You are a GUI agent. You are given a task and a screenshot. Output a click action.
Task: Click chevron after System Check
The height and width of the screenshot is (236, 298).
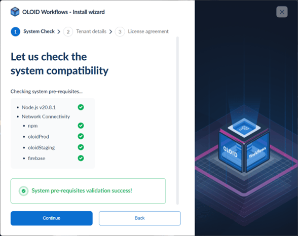(x=59, y=32)
